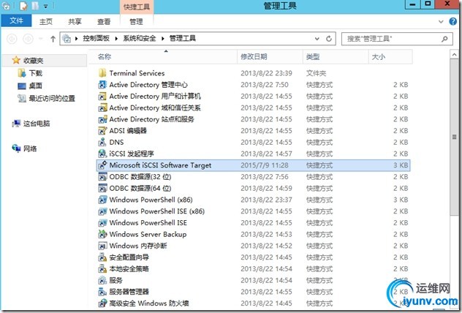Screen dimensions: 462x313
Task: Click the forward navigation arrow
Action: (28, 39)
